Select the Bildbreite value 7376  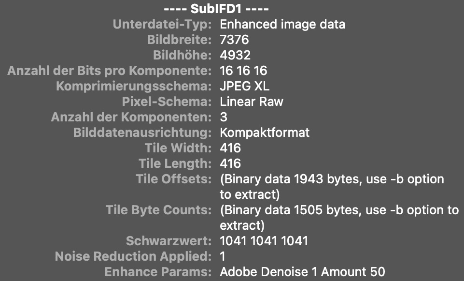point(234,40)
